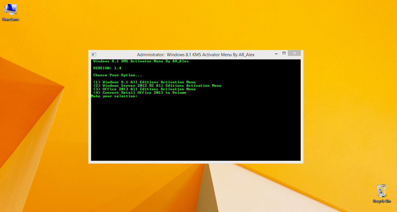Maximize the KMS Activator console window
The image size is (397, 212).
(284, 53)
